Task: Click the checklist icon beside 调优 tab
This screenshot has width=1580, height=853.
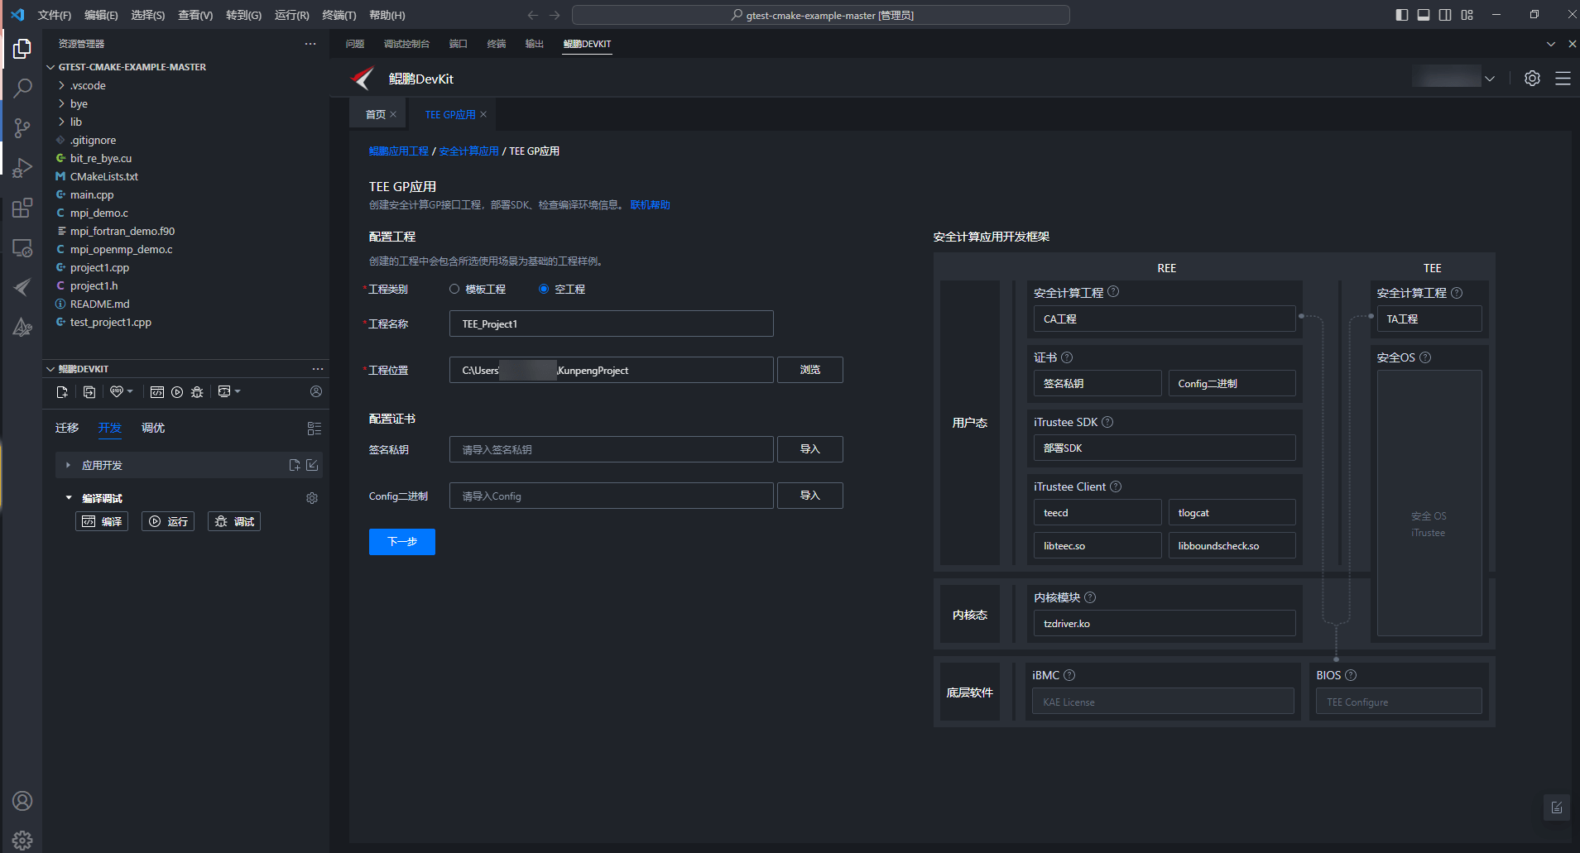Action: click(x=315, y=429)
